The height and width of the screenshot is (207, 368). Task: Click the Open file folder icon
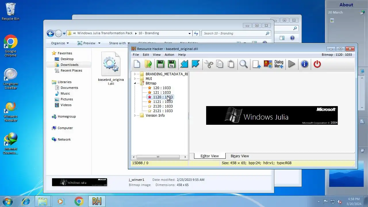pyautogui.click(x=148, y=64)
